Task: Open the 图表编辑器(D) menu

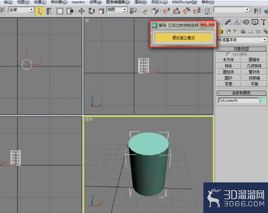Action: tap(118, 2)
